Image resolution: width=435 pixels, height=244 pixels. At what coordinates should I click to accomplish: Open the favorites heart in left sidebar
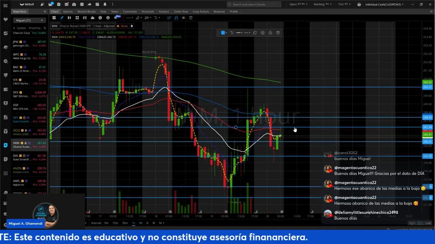coord(5,19)
